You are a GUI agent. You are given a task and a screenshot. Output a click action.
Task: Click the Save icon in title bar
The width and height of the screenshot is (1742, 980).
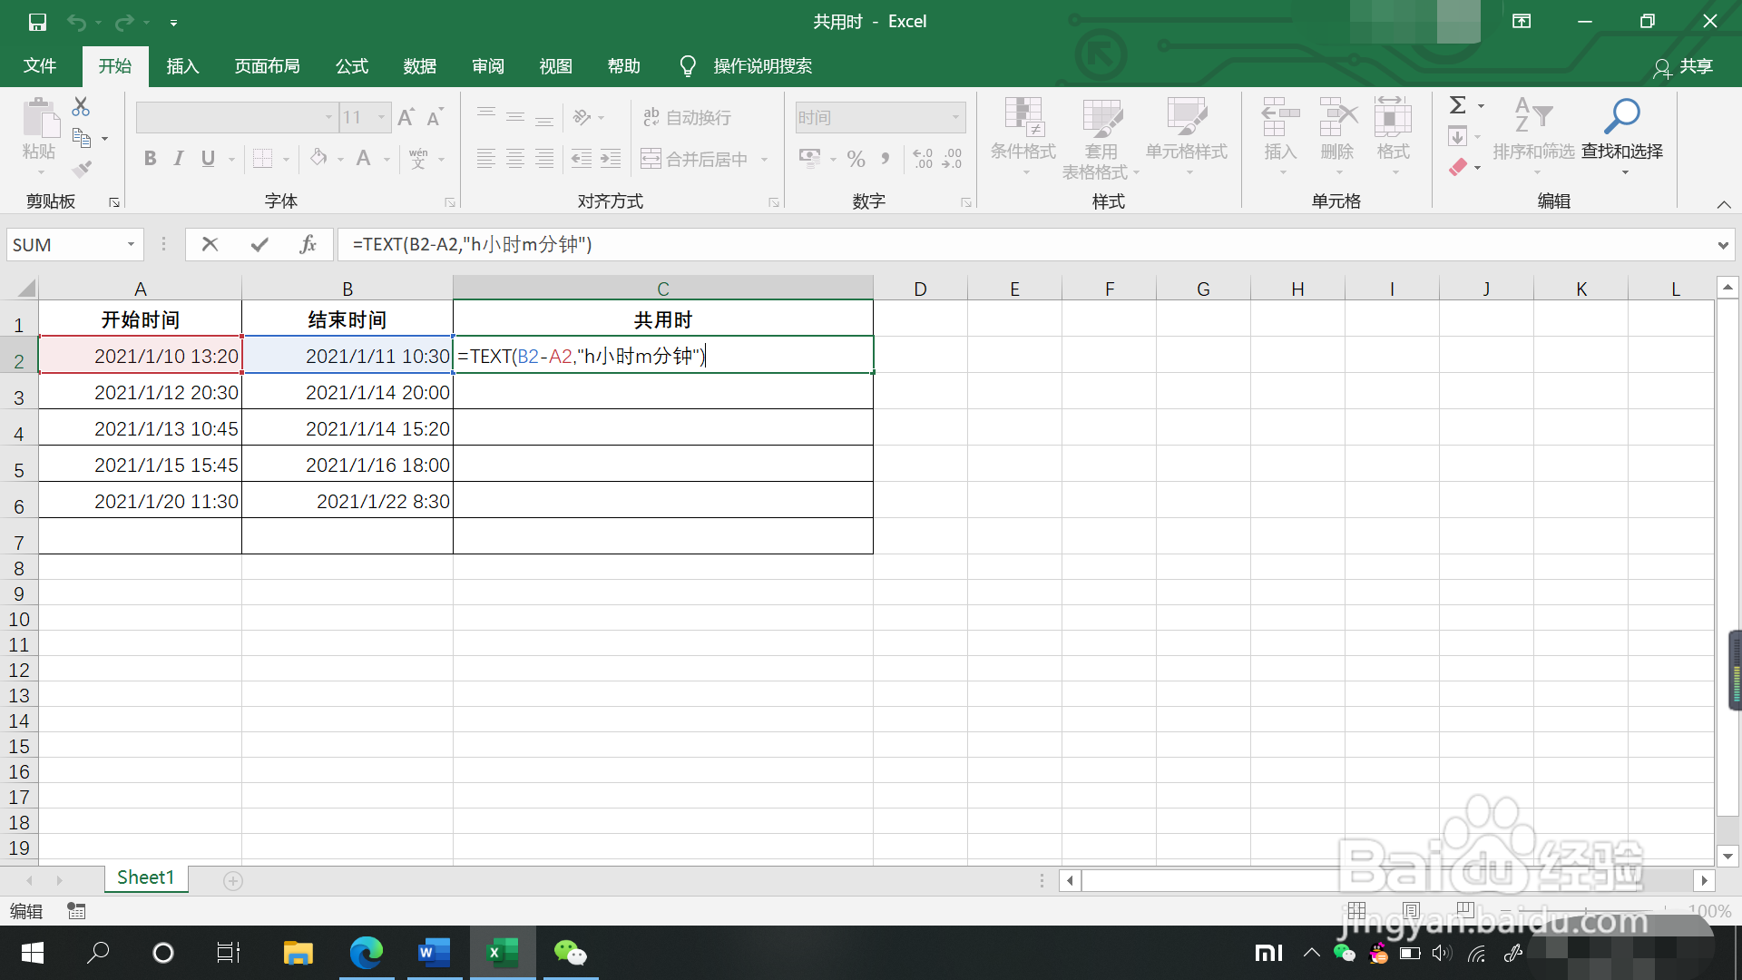pos(37,22)
